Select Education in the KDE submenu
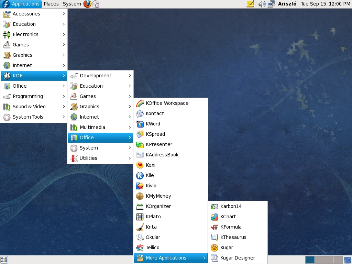This screenshot has width=352, height=264. tap(100, 86)
